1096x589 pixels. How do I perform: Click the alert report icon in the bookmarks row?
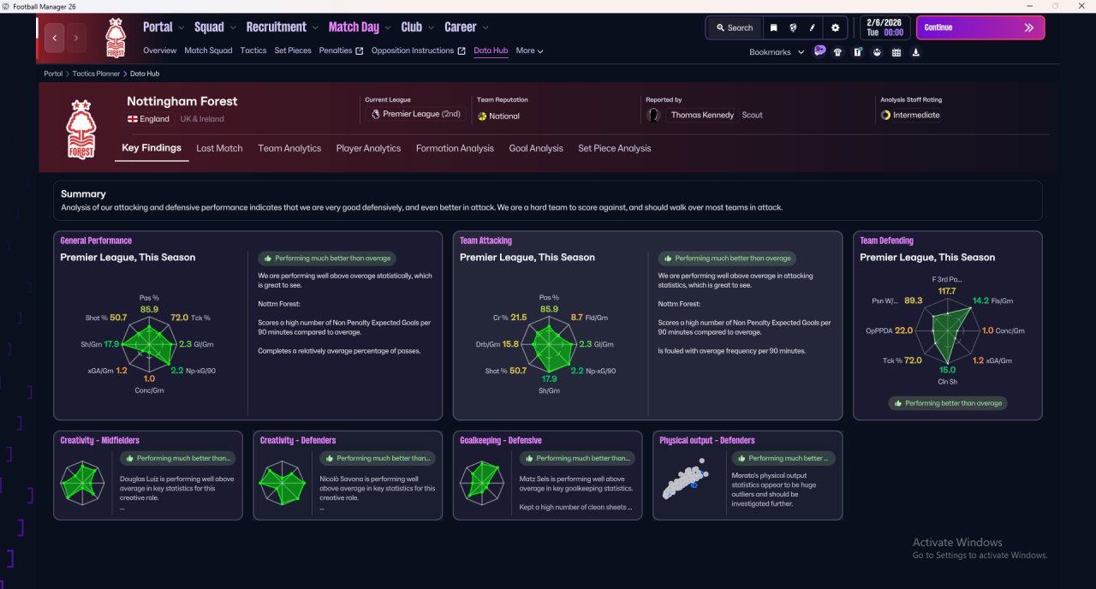857,52
